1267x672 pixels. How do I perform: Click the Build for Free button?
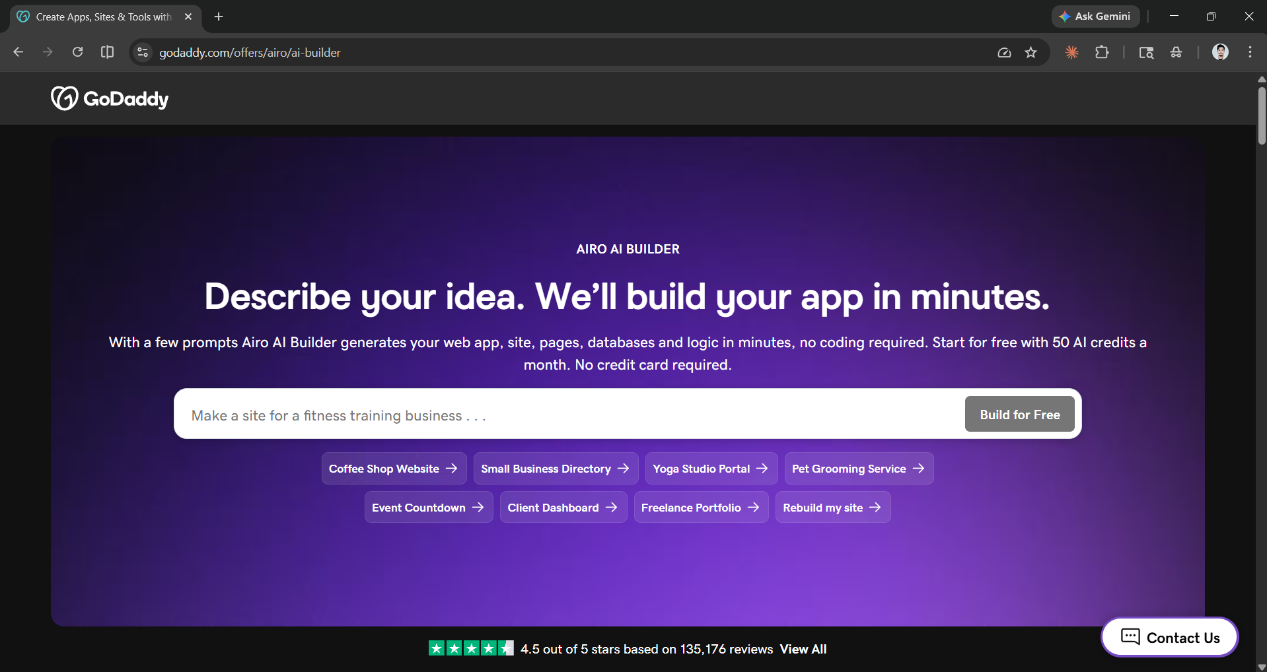[x=1019, y=415]
